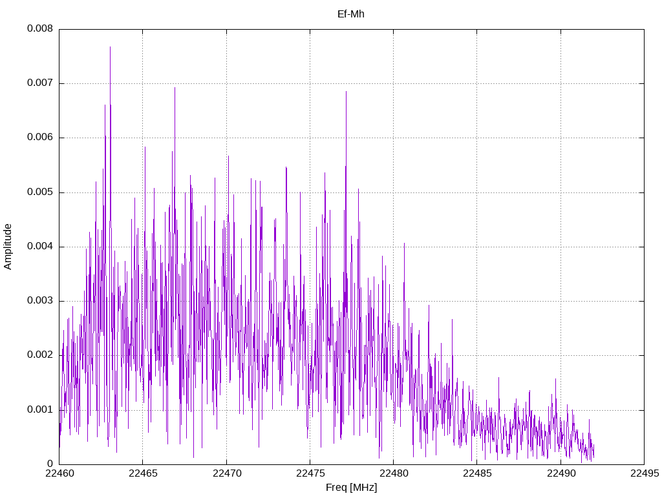662x496 pixels.
Task: Click x-axis tick label 22470
Action: click(227, 473)
